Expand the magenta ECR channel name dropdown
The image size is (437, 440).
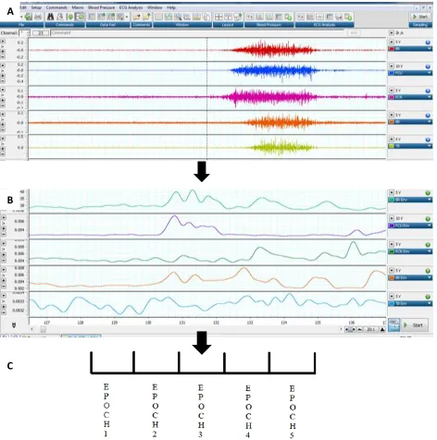click(x=430, y=97)
